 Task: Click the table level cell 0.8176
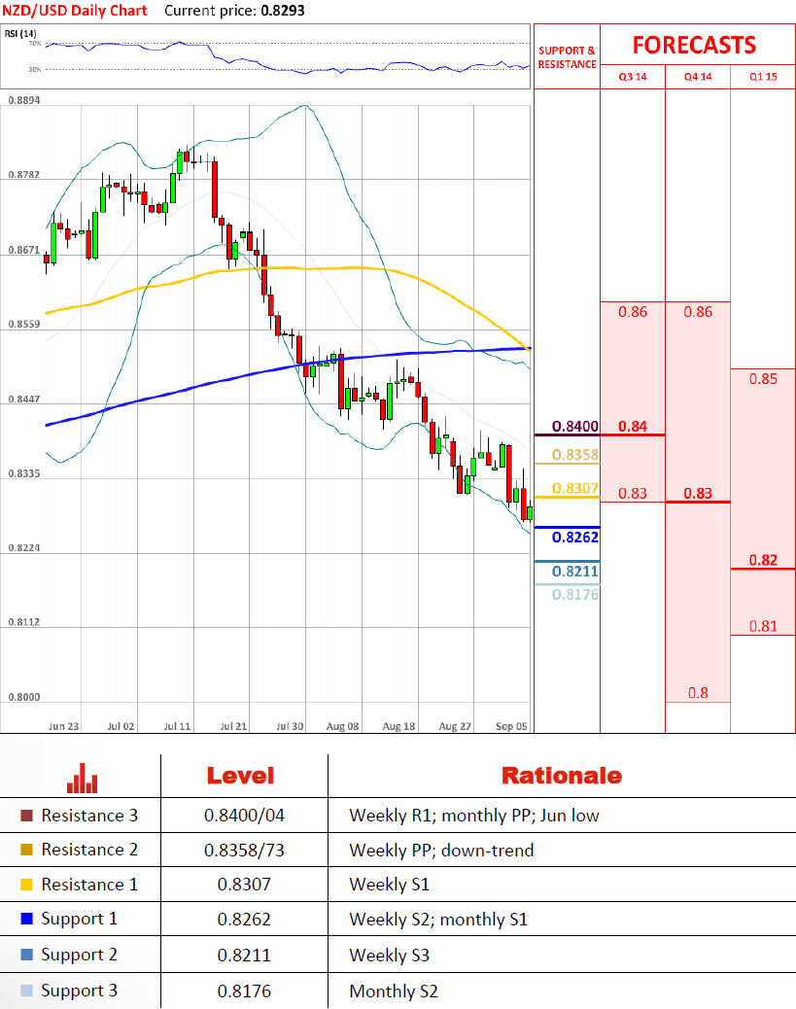coord(244,991)
